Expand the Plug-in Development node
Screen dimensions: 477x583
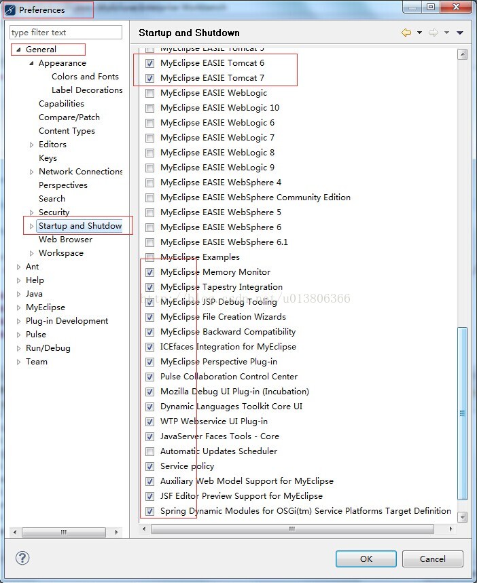click(18, 321)
